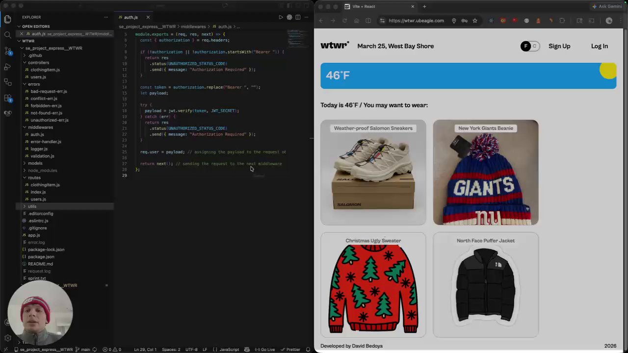Click the Sign Up button
This screenshot has height=353, width=628.
coord(559,46)
